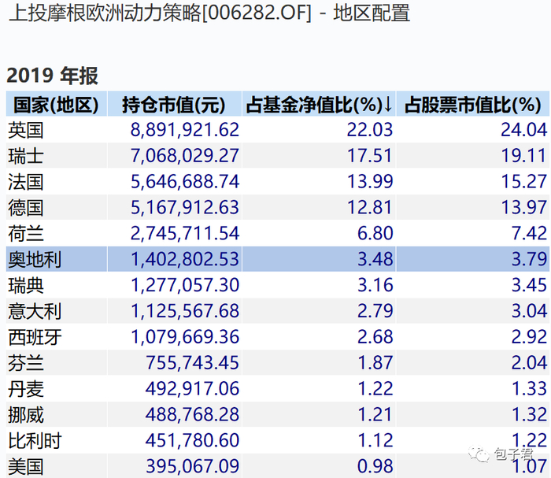Click the 2019 年报 heading
This screenshot has width=551, height=478.
click(x=52, y=76)
